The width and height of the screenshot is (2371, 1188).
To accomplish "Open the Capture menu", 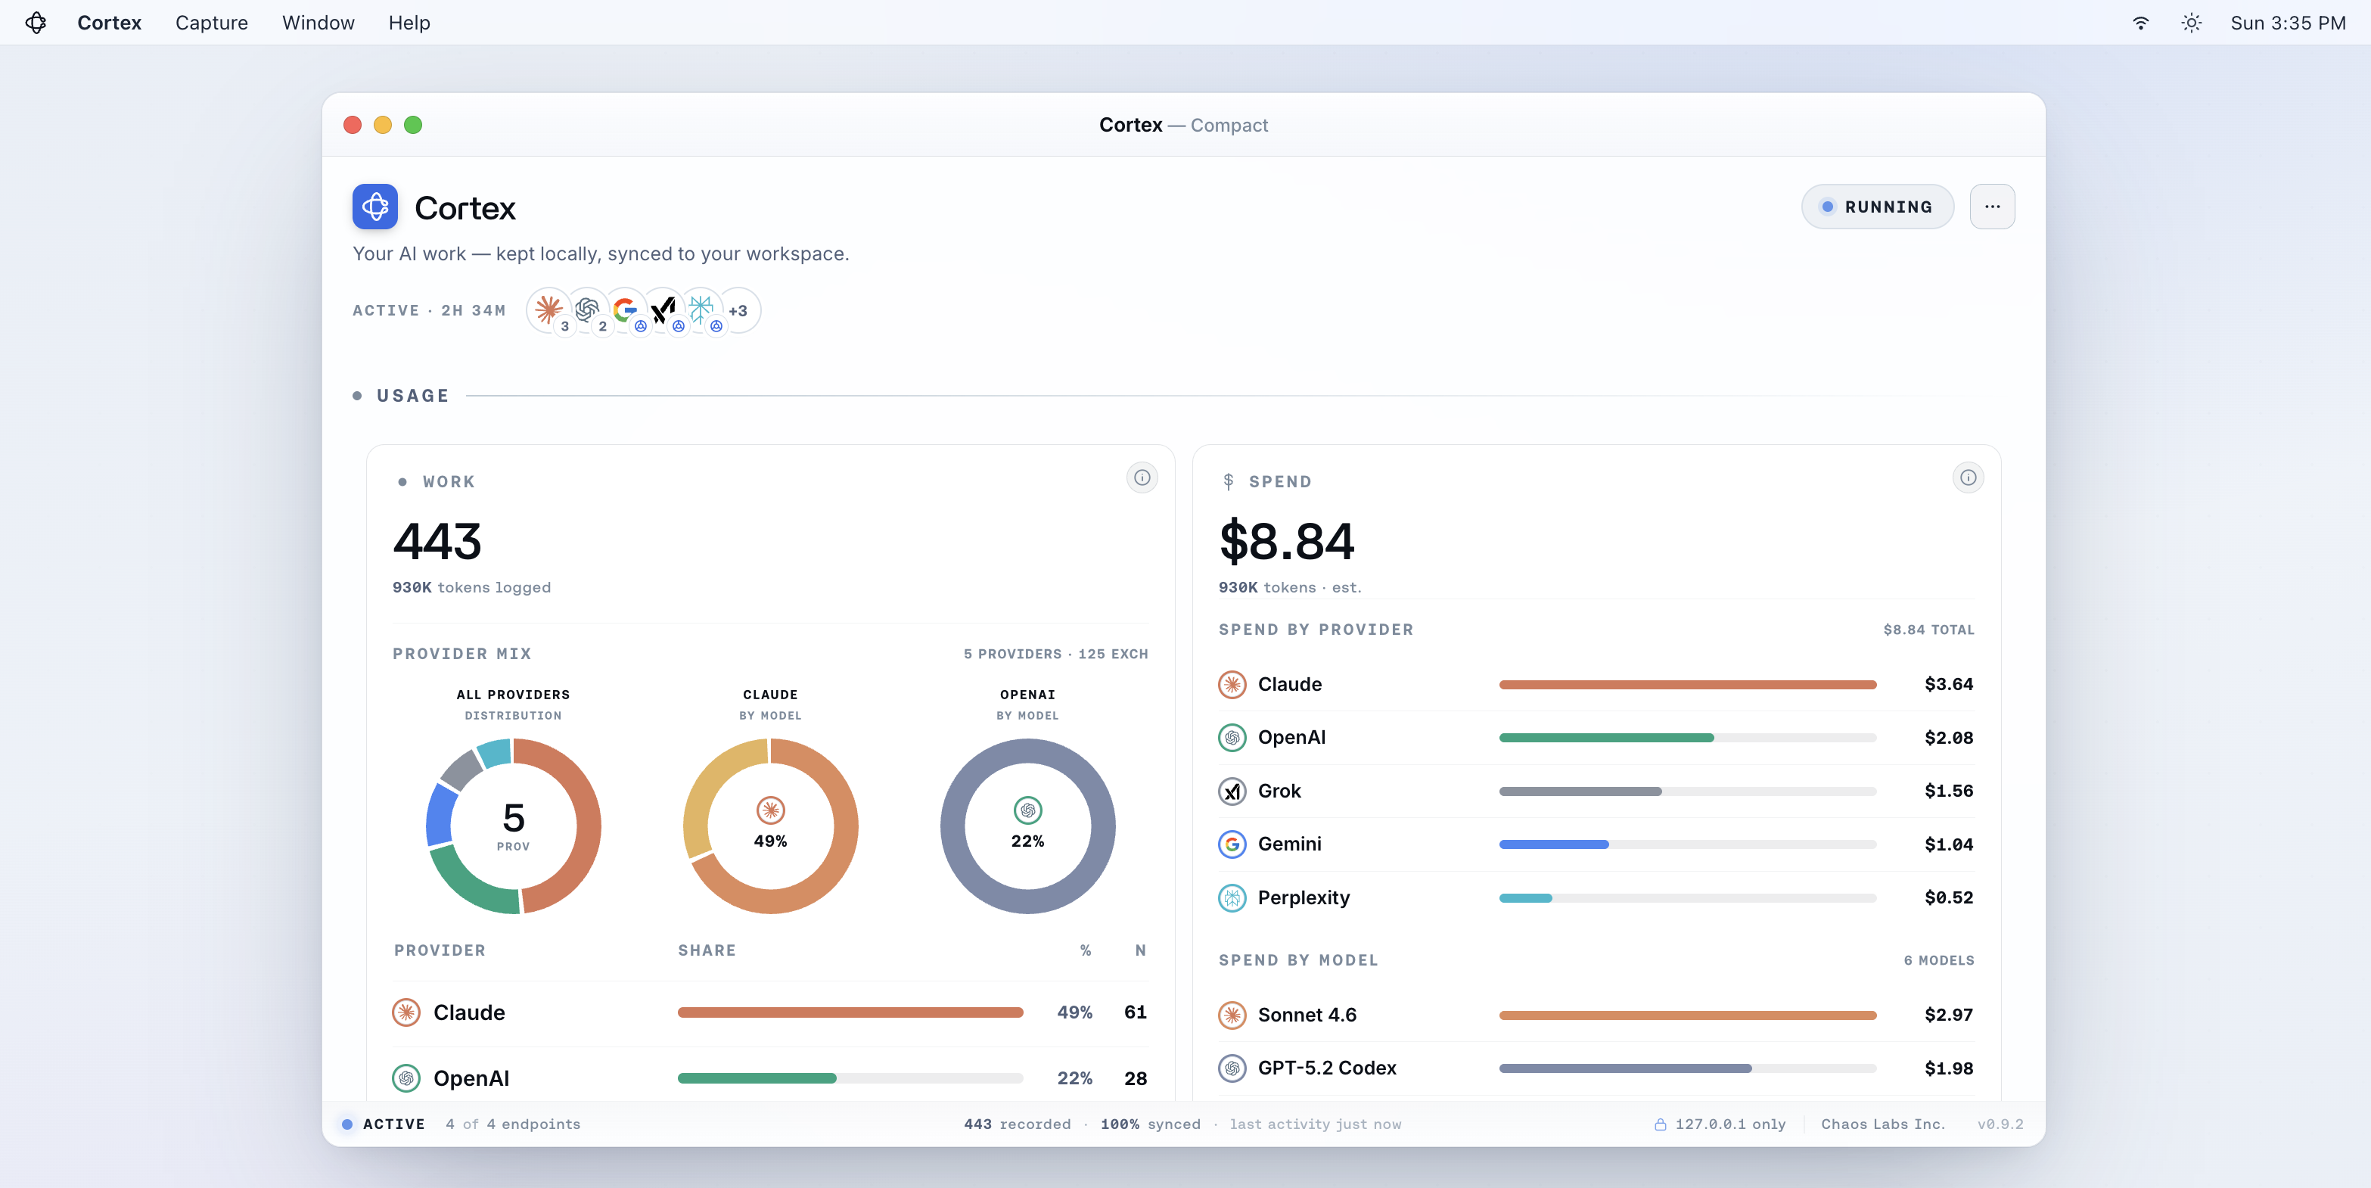I will point(212,23).
